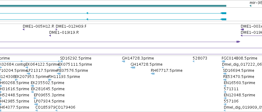The width and height of the screenshot is (262, 112).
Task: Click the DME1-019I19.R arrow glyph
Action: (50, 36)
